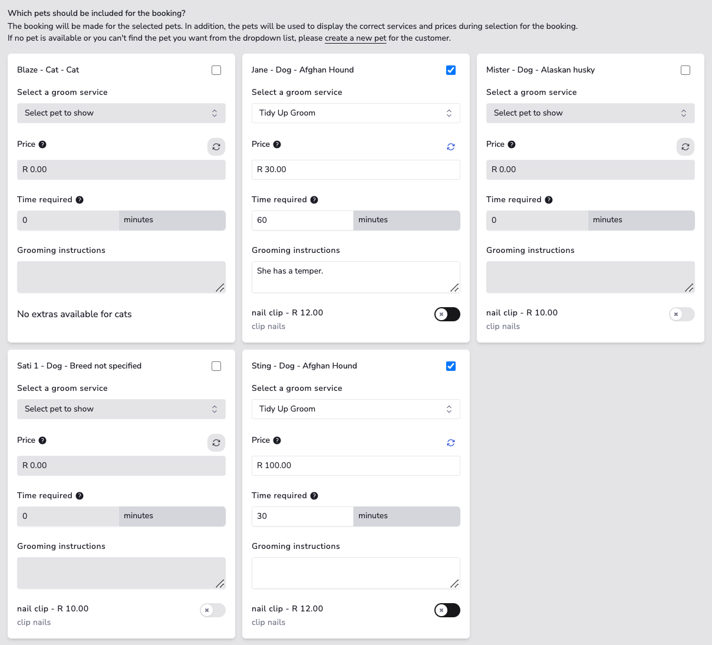
Task: Click Sting's price input field
Action: (x=355, y=465)
